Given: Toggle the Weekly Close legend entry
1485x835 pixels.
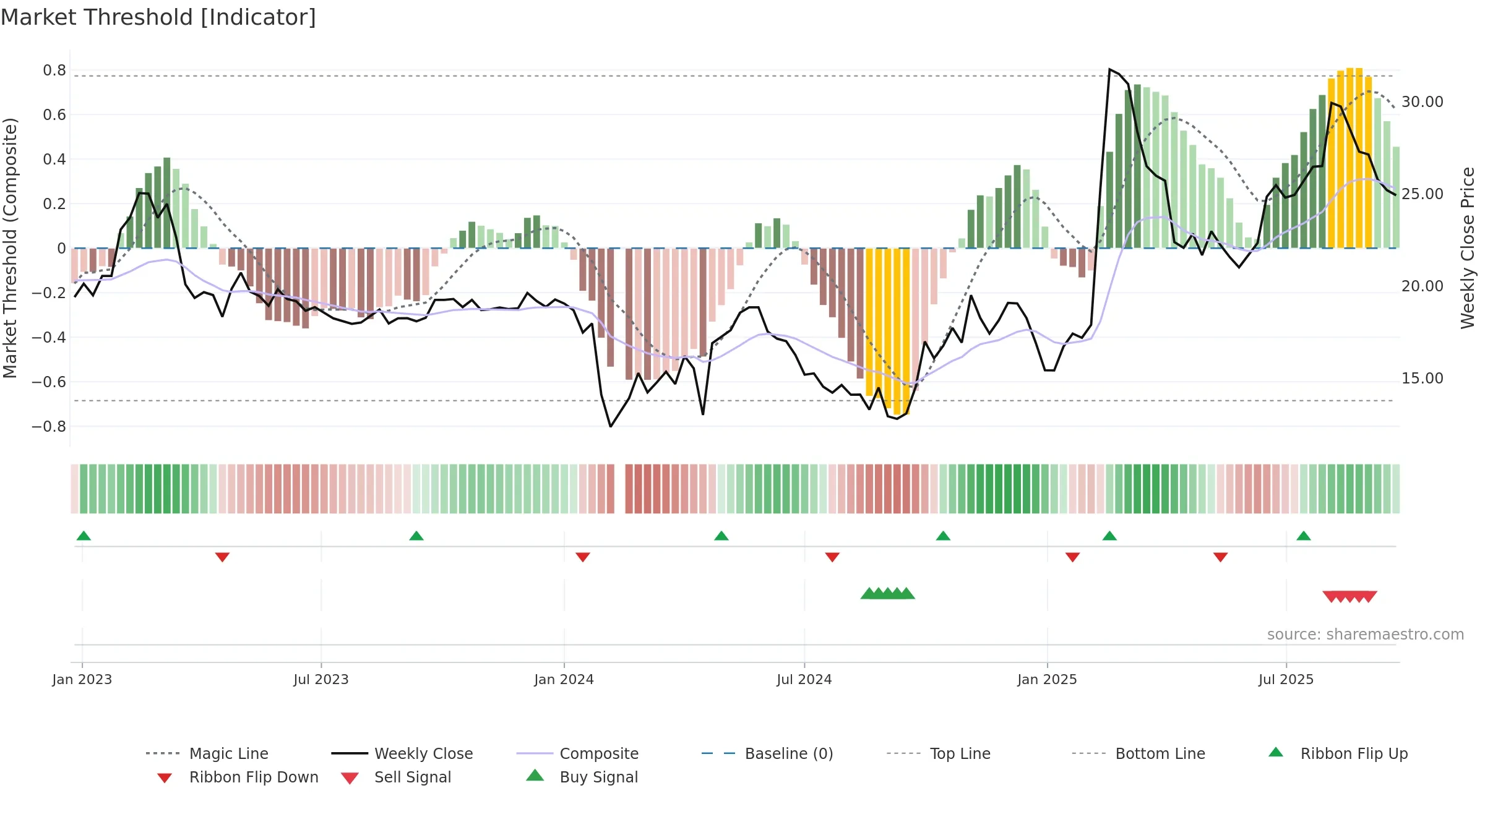Looking at the screenshot, I should coord(402,753).
